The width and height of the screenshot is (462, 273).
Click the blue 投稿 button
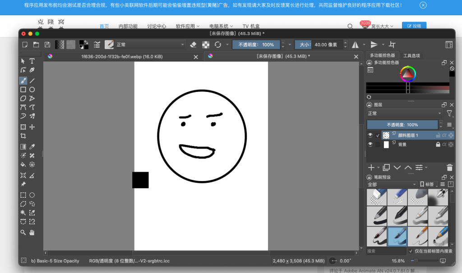point(414,26)
